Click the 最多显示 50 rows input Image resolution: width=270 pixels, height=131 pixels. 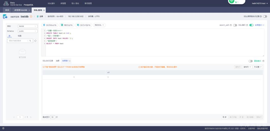pyautogui.click(x=53, y=117)
